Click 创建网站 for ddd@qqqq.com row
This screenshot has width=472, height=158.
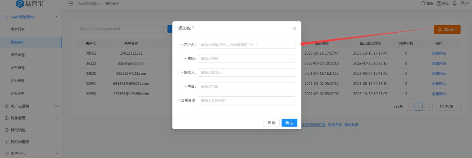coord(439,63)
